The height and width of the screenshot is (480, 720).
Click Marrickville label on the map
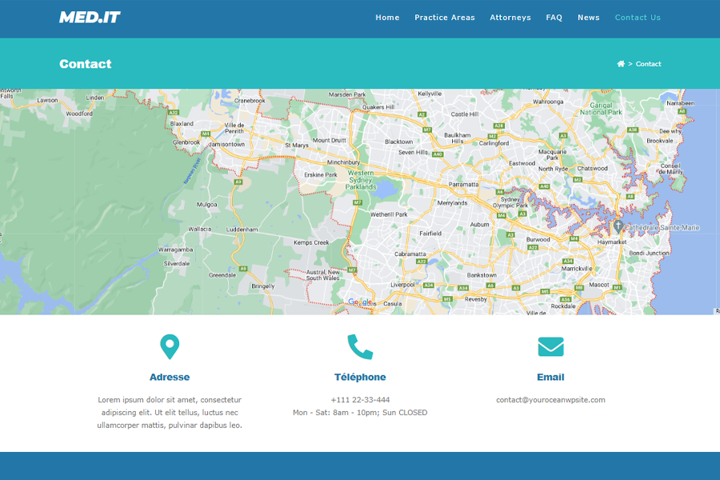click(x=577, y=268)
